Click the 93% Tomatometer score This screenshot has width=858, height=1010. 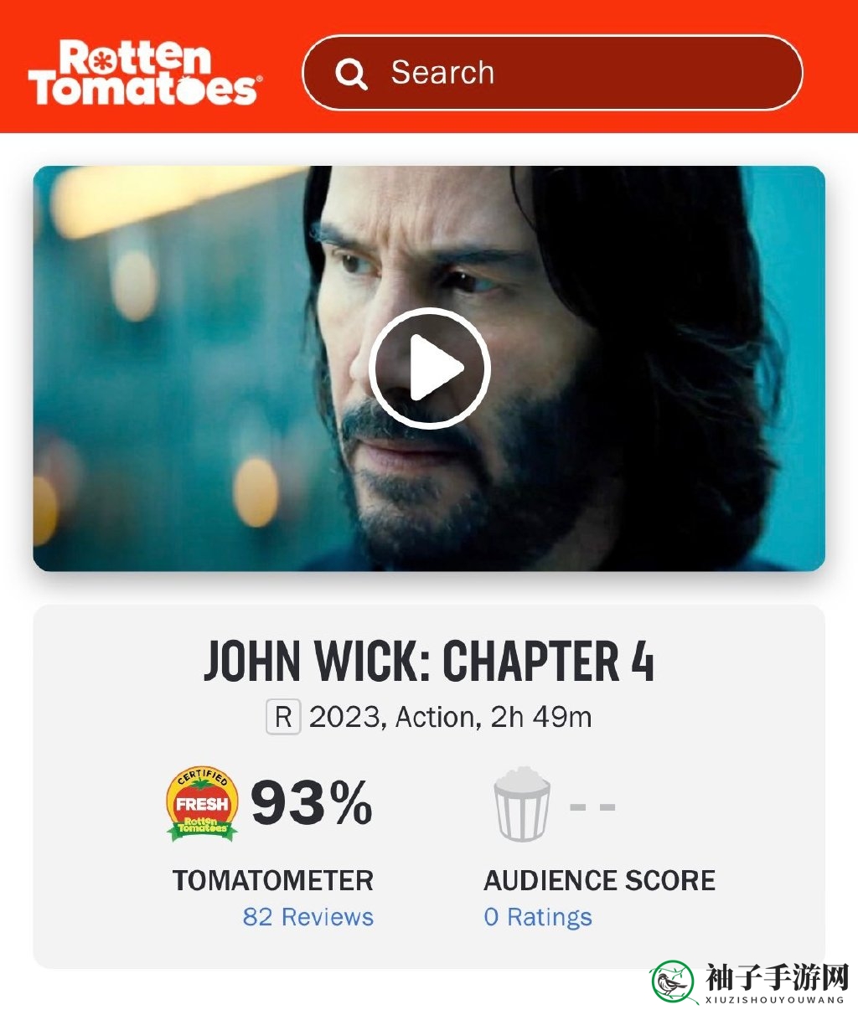coord(312,803)
